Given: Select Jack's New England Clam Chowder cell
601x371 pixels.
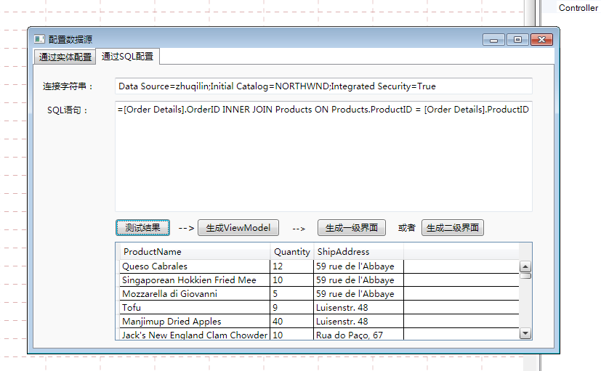Looking at the screenshot, I should coord(195,335).
